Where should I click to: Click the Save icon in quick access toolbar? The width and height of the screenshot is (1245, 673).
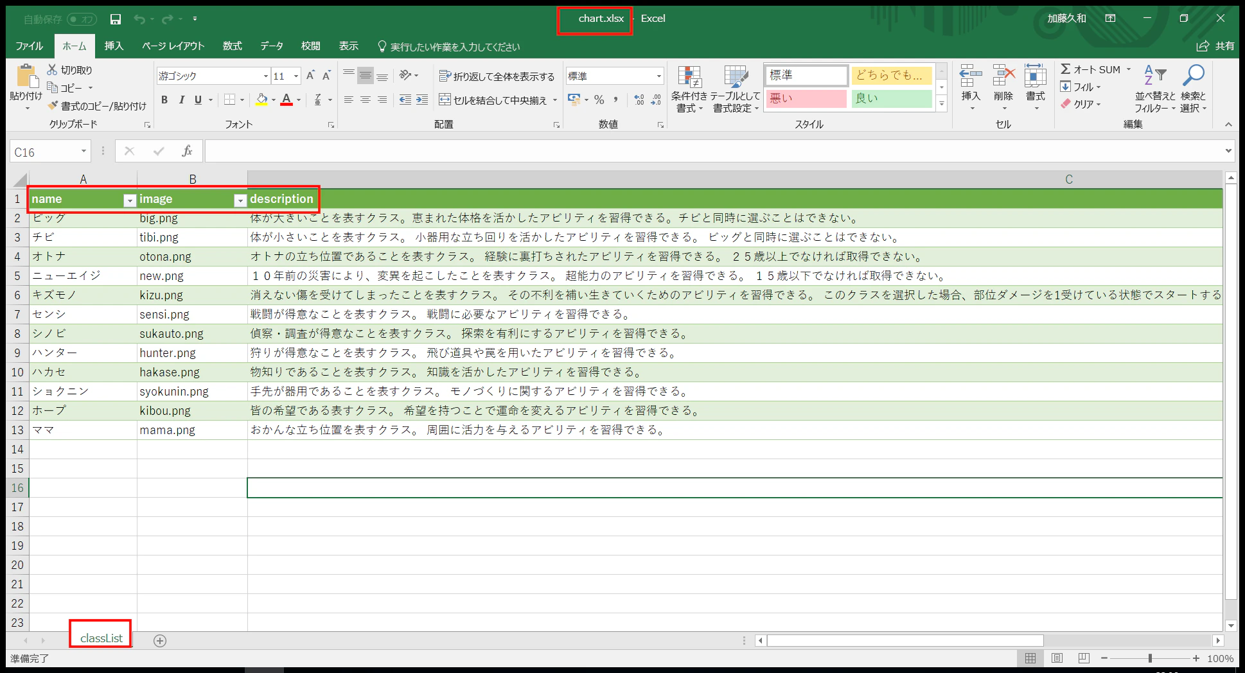(x=116, y=19)
